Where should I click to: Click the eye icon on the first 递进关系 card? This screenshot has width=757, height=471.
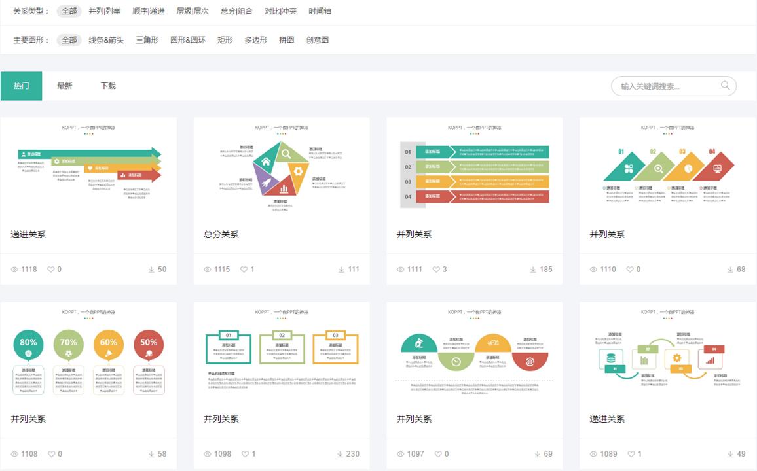(x=15, y=269)
